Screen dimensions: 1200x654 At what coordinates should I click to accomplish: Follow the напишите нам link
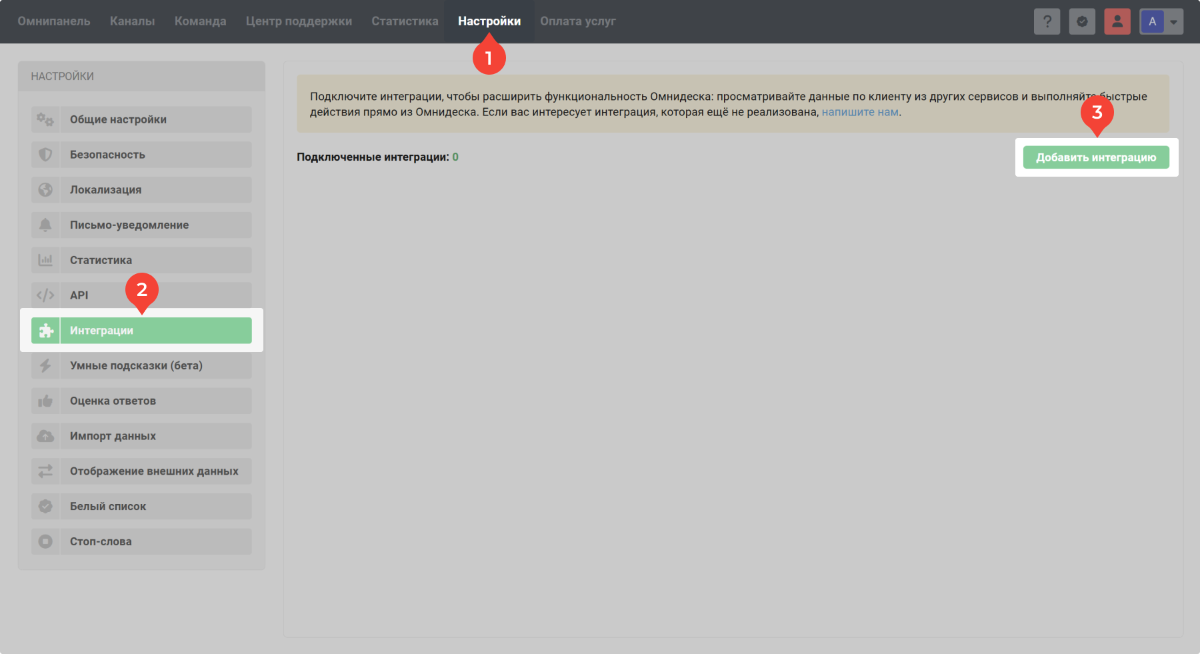click(860, 112)
